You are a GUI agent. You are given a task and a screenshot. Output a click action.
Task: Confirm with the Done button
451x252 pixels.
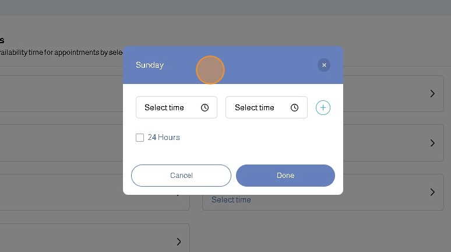click(285, 176)
